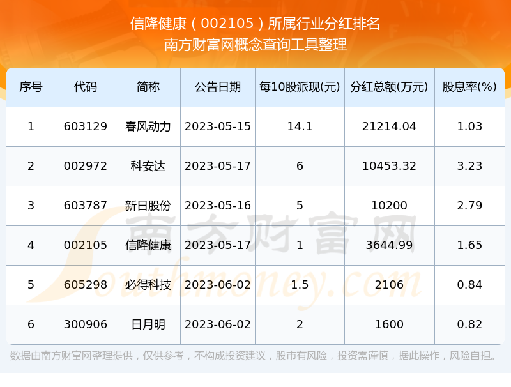Select the name 必得科技
The width and height of the screenshot is (511, 387).
click(x=148, y=285)
